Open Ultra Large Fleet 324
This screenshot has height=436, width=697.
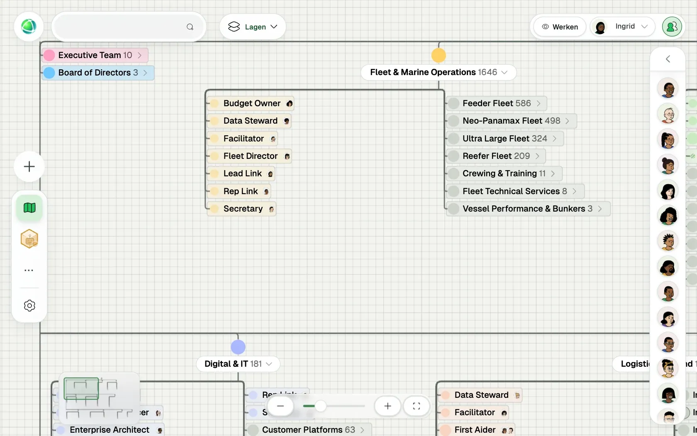point(505,139)
